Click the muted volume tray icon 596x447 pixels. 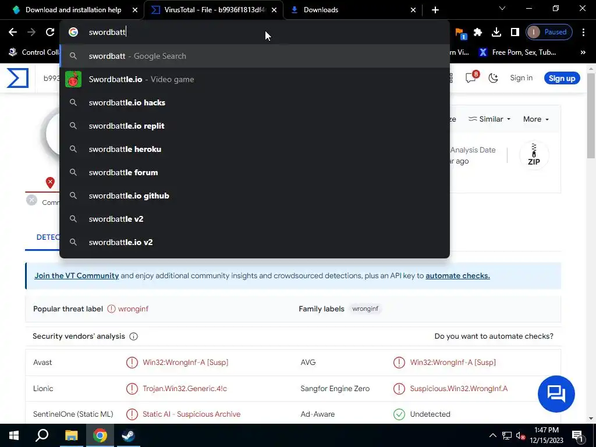click(521, 435)
